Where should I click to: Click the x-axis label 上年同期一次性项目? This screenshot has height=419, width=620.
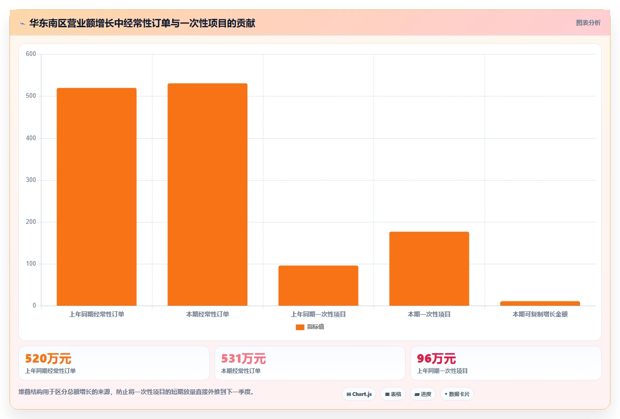point(318,314)
